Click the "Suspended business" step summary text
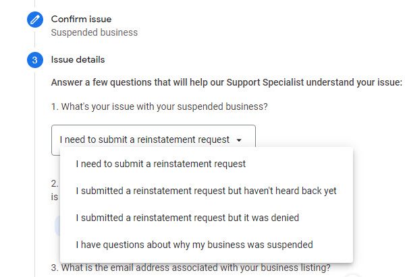The width and height of the screenshot is (405, 277). pyautogui.click(x=94, y=32)
